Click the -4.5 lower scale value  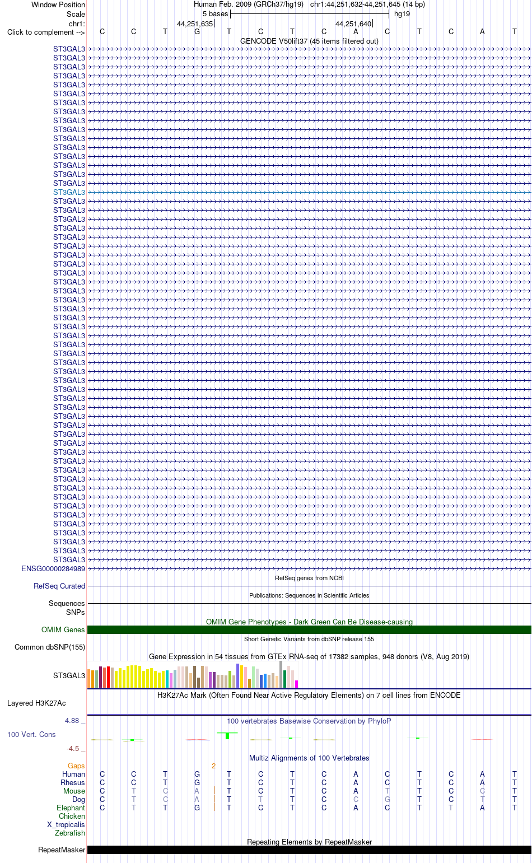(73, 748)
